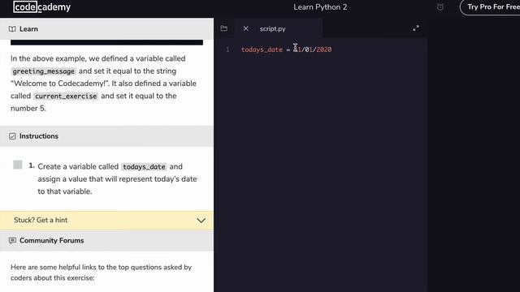The height and width of the screenshot is (292, 520).
Task: Open the Learn section header
Action: tap(106, 29)
